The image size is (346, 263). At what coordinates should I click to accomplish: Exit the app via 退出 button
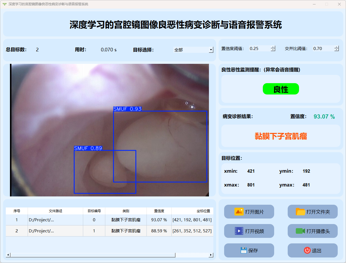[x=313, y=250]
